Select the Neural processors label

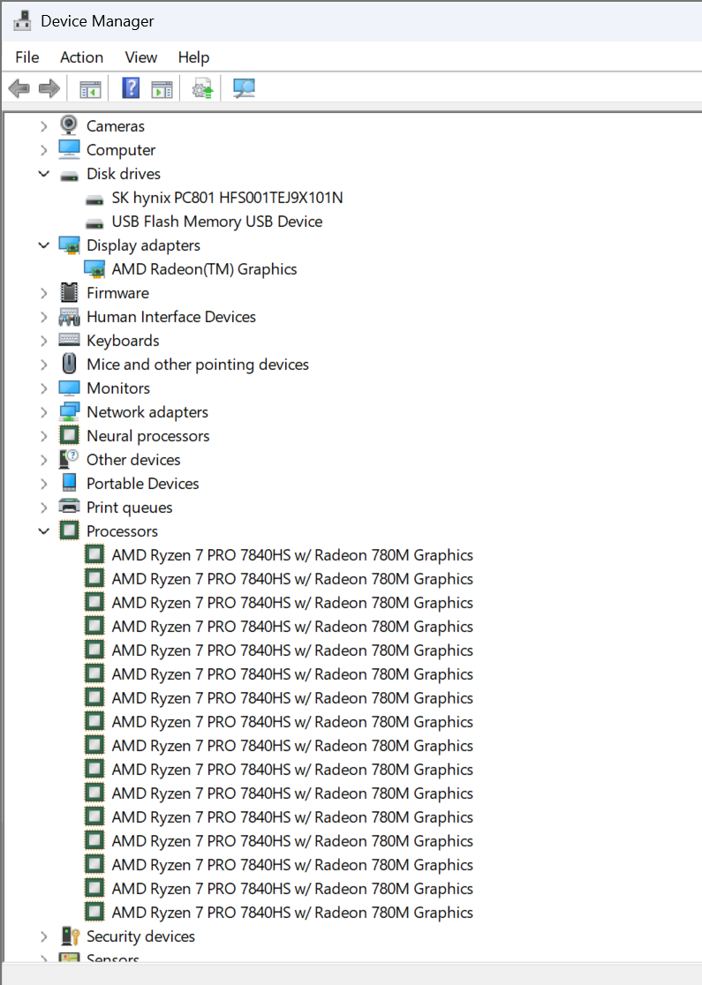tap(148, 436)
